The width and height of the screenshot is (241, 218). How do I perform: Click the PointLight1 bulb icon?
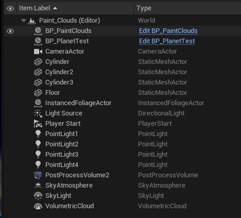(38, 134)
